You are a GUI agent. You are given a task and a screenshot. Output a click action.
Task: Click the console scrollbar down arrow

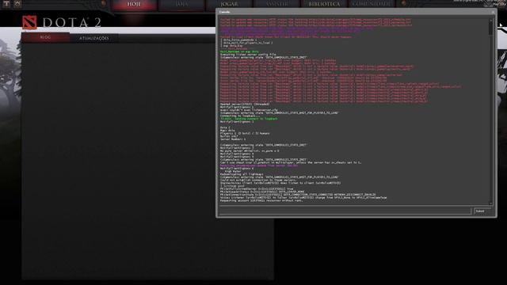[x=491, y=203]
